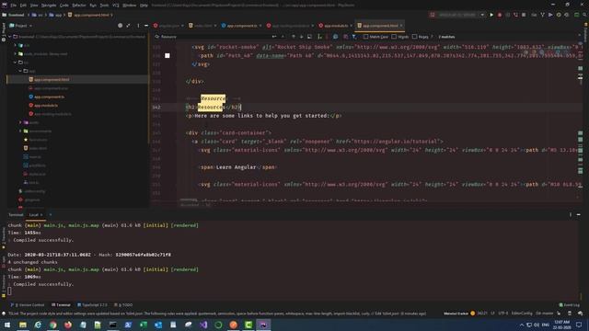Click LF line separator in the status bar
The image size is (589, 331).
[492, 314]
